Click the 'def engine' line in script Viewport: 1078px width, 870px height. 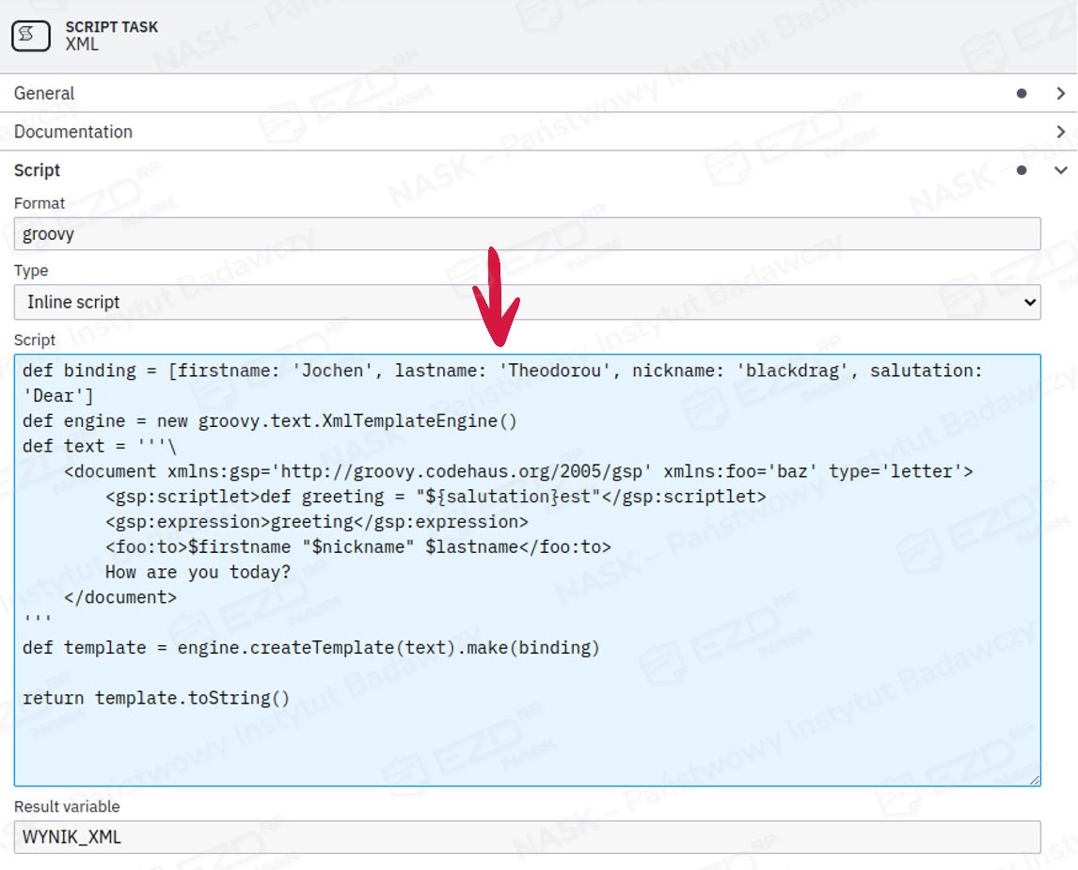tap(270, 420)
